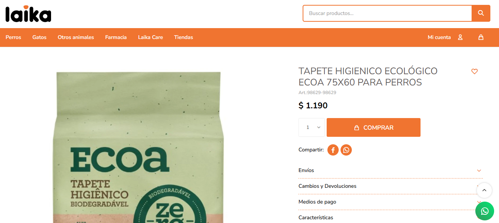Viewport: 499px width, 223px height.
Task: Open the shopping bag cart icon
Action: pyautogui.click(x=481, y=37)
